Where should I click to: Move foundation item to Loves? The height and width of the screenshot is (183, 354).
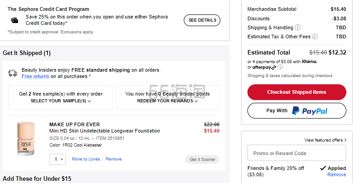tap(86, 159)
